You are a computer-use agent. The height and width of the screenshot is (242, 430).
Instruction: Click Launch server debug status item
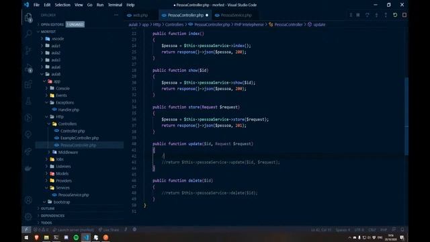[73, 229]
